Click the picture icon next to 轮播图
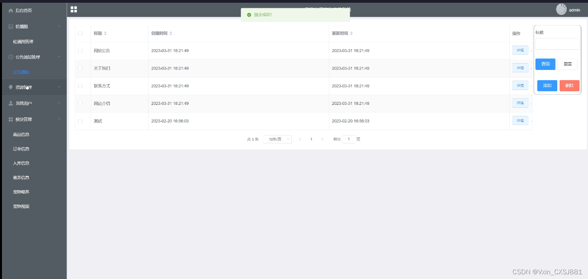 (11, 26)
